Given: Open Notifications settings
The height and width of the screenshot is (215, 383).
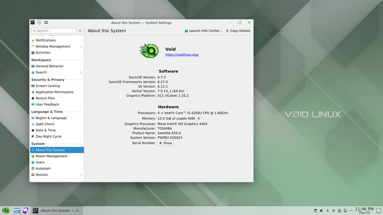Looking at the screenshot, I should coord(57,40).
